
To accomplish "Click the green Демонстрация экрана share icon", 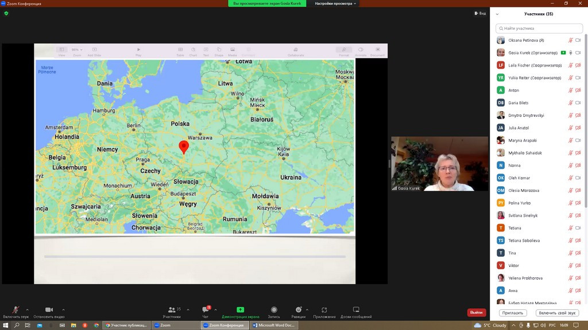I will coord(240,310).
